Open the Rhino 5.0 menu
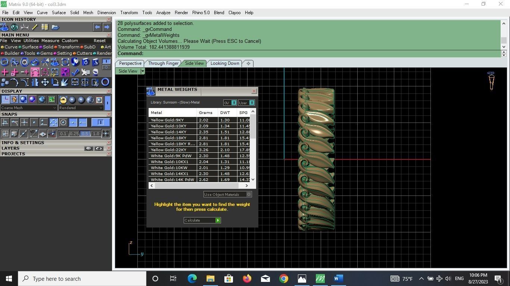 (201, 13)
